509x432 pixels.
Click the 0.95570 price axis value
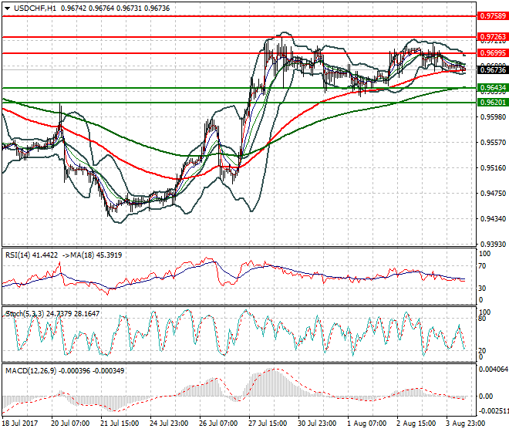pyautogui.click(x=493, y=142)
